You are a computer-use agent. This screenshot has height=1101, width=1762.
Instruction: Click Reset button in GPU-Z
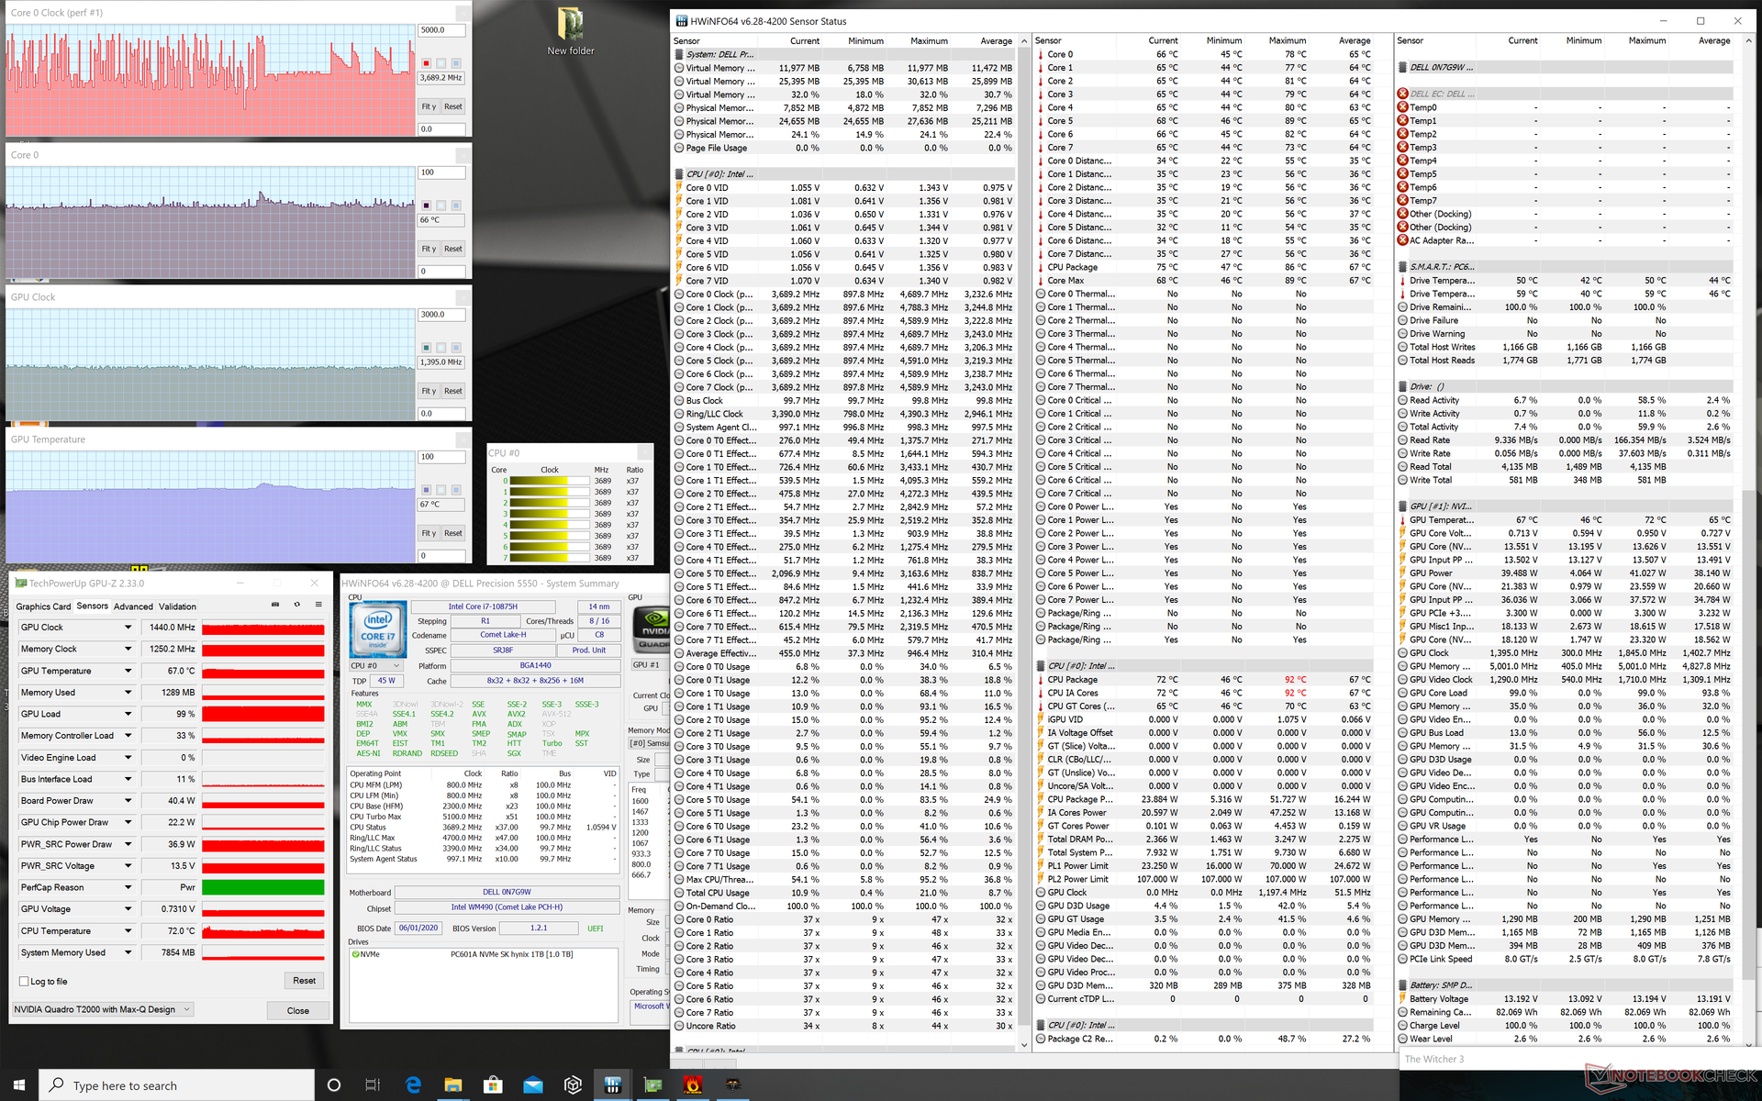(x=304, y=981)
